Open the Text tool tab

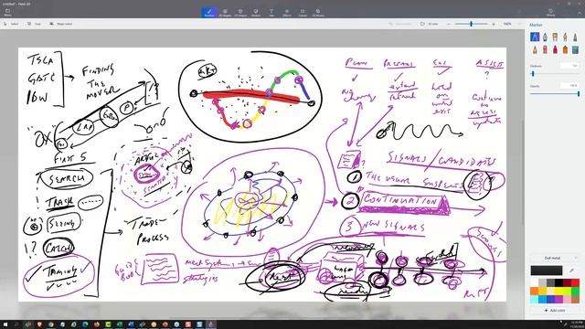271,12
